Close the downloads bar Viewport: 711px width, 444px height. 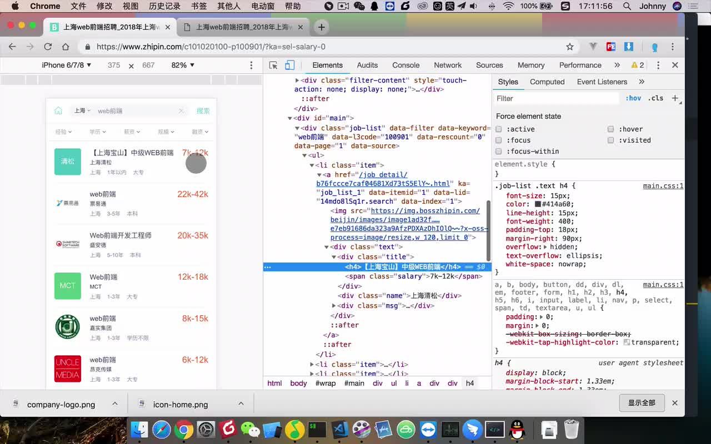[x=675, y=403]
